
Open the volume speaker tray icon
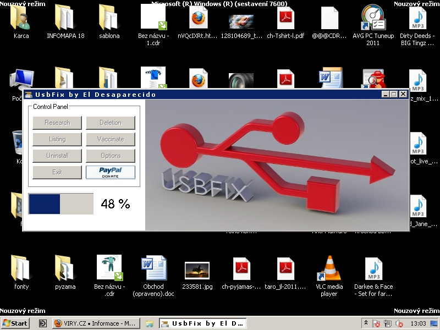[x=399, y=323]
